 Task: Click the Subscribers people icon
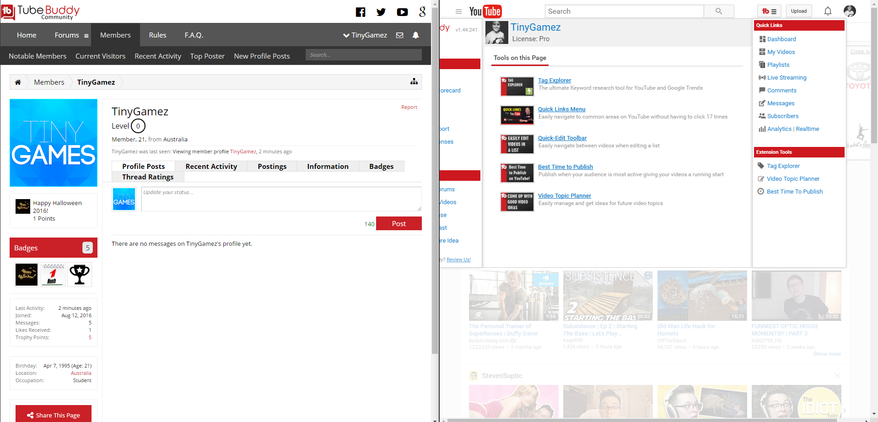tap(762, 116)
